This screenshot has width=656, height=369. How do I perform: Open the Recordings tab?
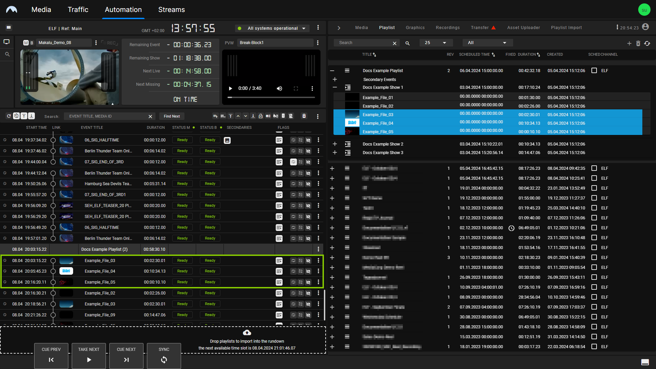coord(448,28)
